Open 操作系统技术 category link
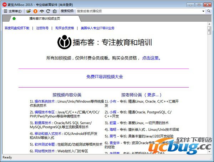Image resolution: width=214 pixels, height=162 pixels. [45, 101]
